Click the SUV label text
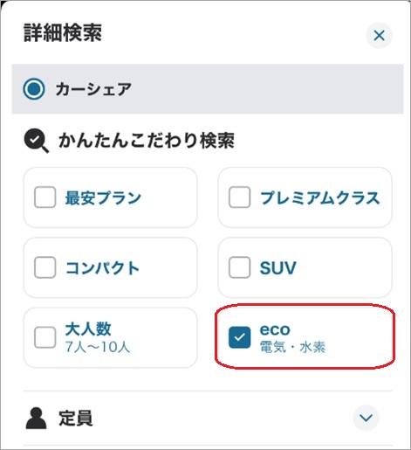Viewport: 411px width, 450px height. tap(278, 268)
